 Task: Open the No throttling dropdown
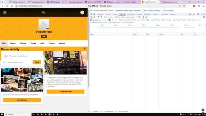(x=131, y=17)
